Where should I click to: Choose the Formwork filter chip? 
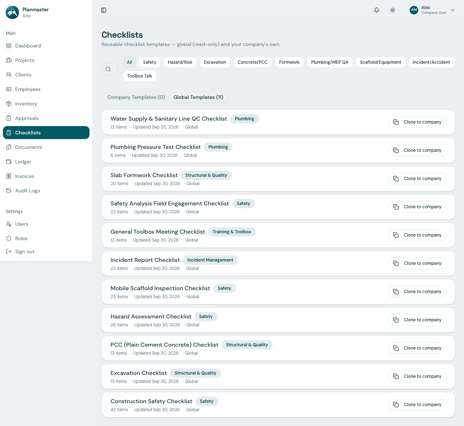289,62
